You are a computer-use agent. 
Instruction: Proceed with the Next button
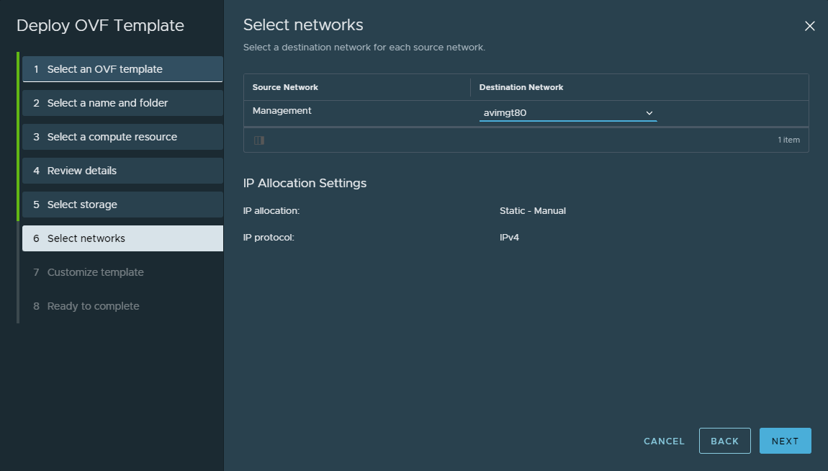785,441
